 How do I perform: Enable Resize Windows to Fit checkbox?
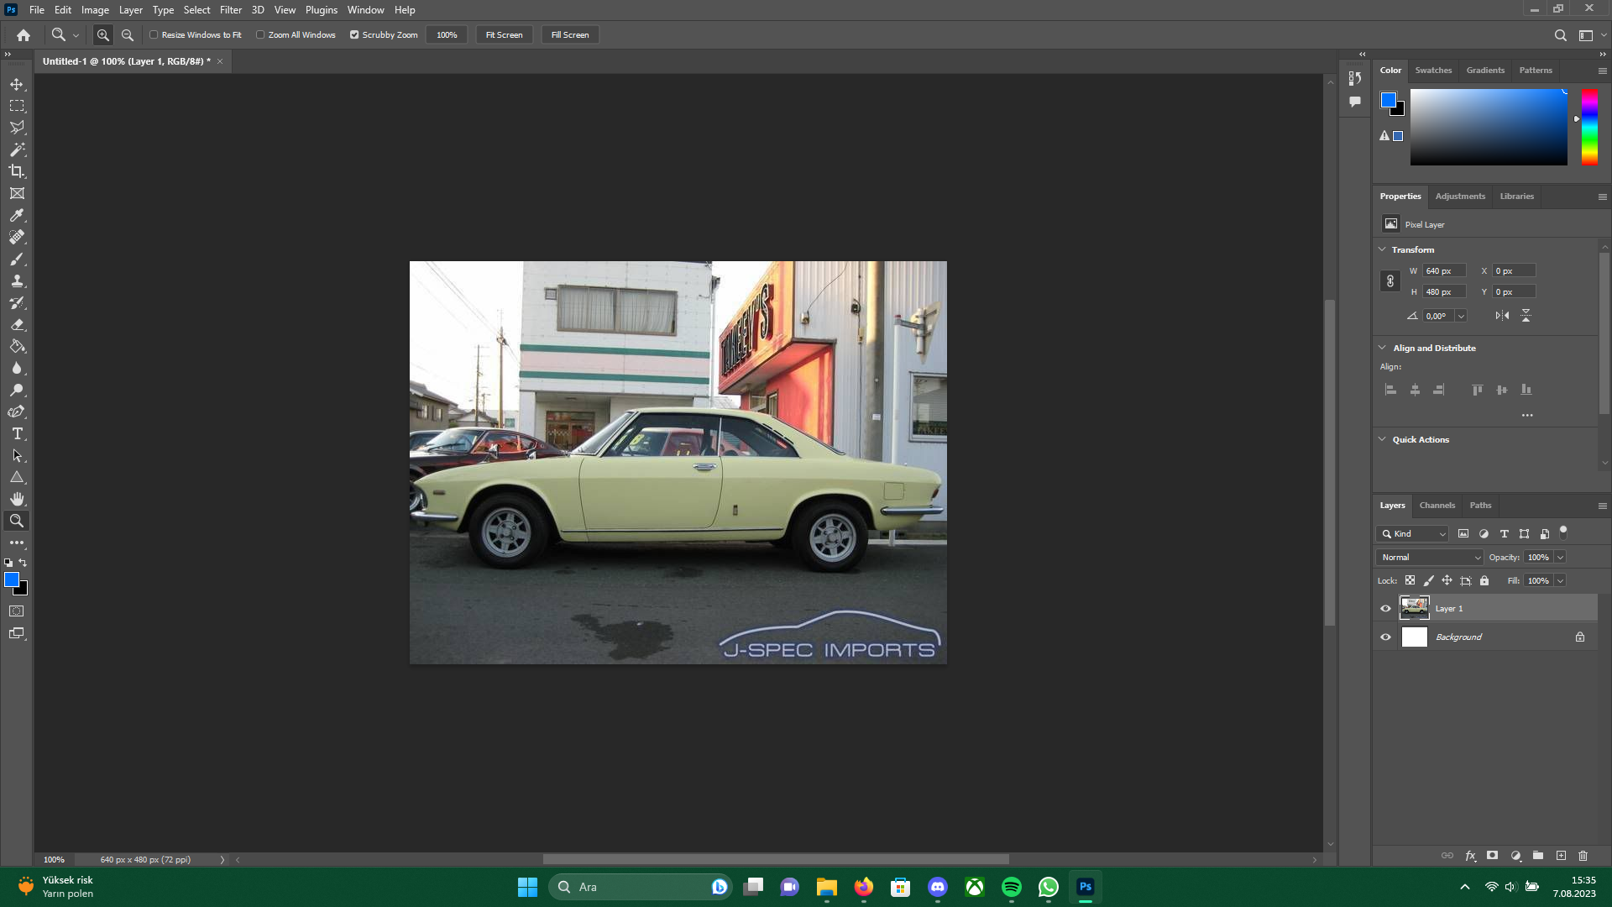pos(154,34)
